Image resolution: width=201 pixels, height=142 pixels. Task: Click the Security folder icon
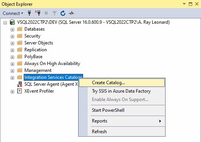pos(19,36)
